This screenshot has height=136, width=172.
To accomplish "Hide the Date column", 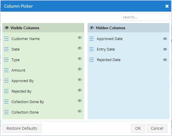I will [80, 48].
